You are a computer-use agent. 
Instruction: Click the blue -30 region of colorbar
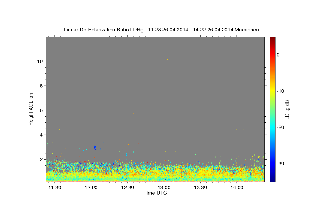pyautogui.click(x=272, y=163)
